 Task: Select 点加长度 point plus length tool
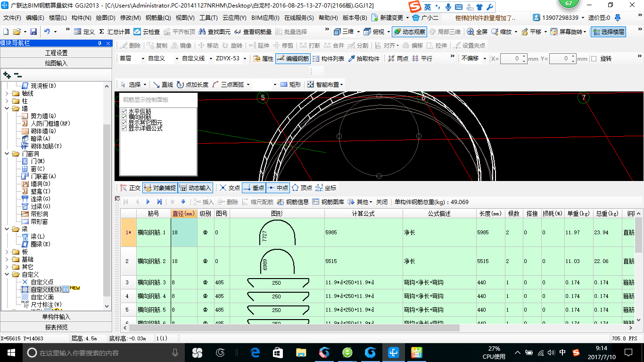(x=192, y=84)
